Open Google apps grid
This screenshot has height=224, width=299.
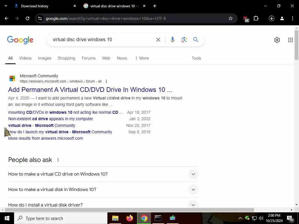point(291,40)
